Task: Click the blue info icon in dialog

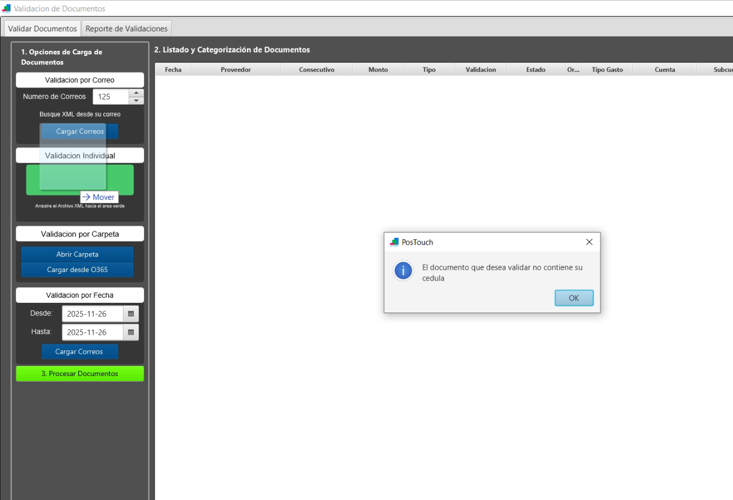Action: (x=403, y=271)
